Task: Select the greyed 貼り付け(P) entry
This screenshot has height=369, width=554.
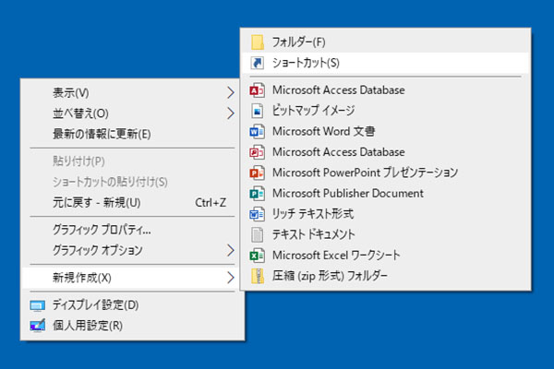Action: pyautogui.click(x=132, y=161)
